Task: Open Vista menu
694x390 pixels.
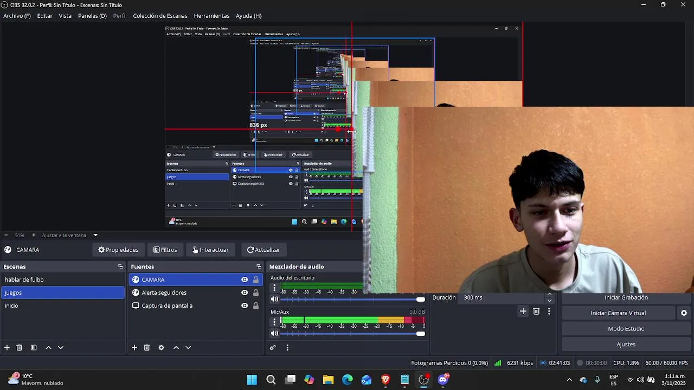Action: point(65,16)
